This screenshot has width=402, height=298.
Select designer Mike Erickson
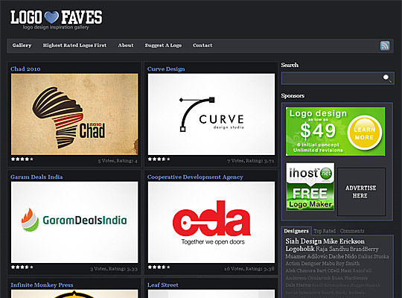pos(344,241)
